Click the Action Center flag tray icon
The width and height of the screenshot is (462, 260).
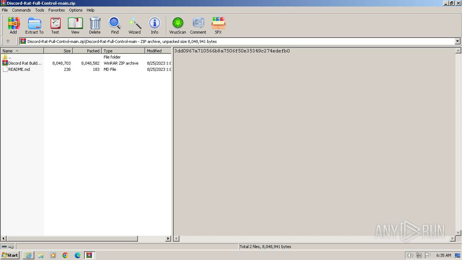(428, 255)
